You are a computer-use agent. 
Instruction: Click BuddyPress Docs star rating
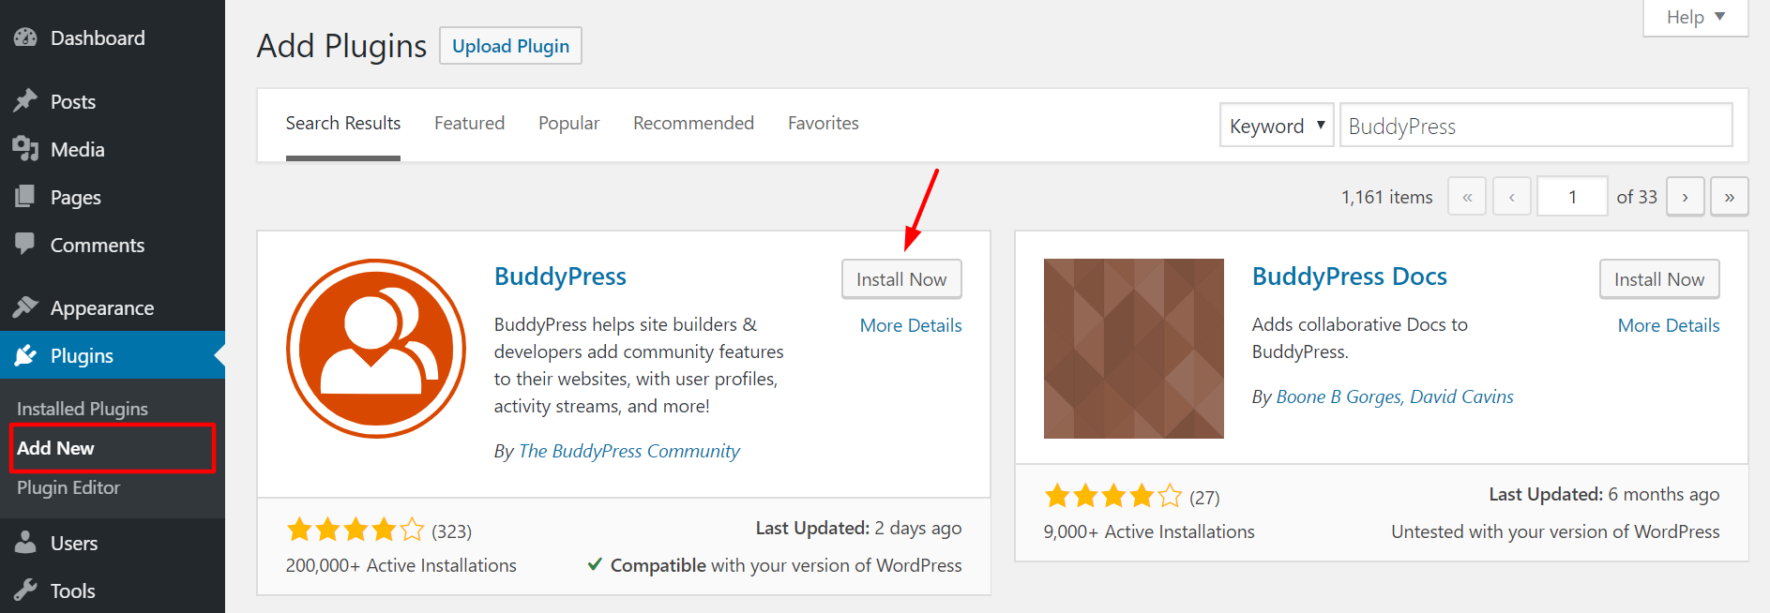click(1113, 496)
